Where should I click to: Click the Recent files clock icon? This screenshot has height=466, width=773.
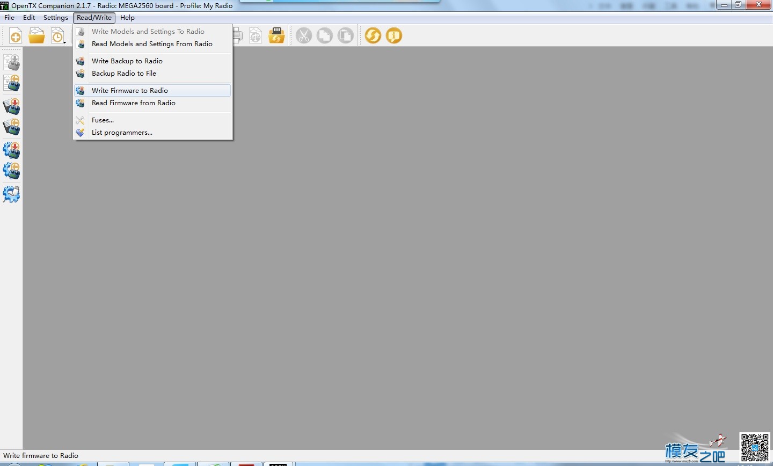pyautogui.click(x=57, y=36)
